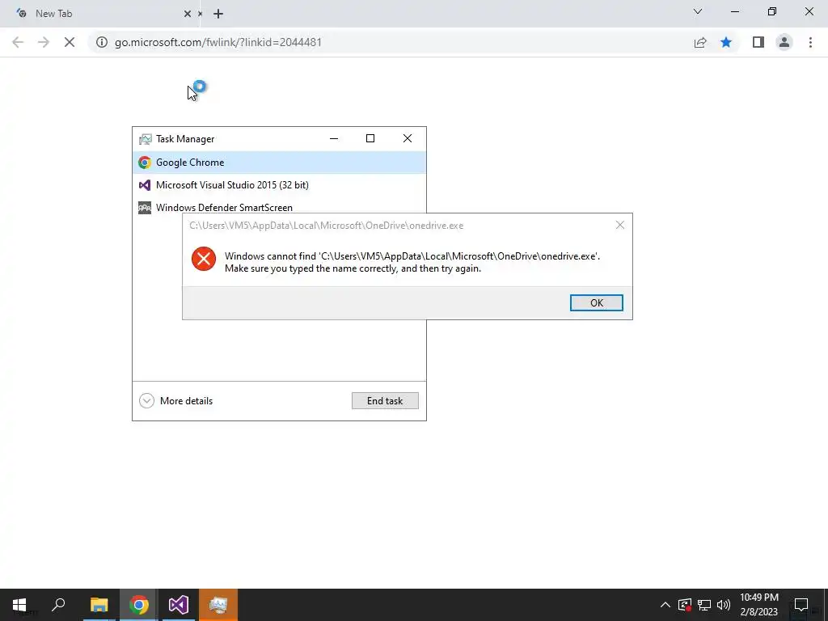Click the red-dot security tray icon
This screenshot has height=621, width=828.
point(685,605)
